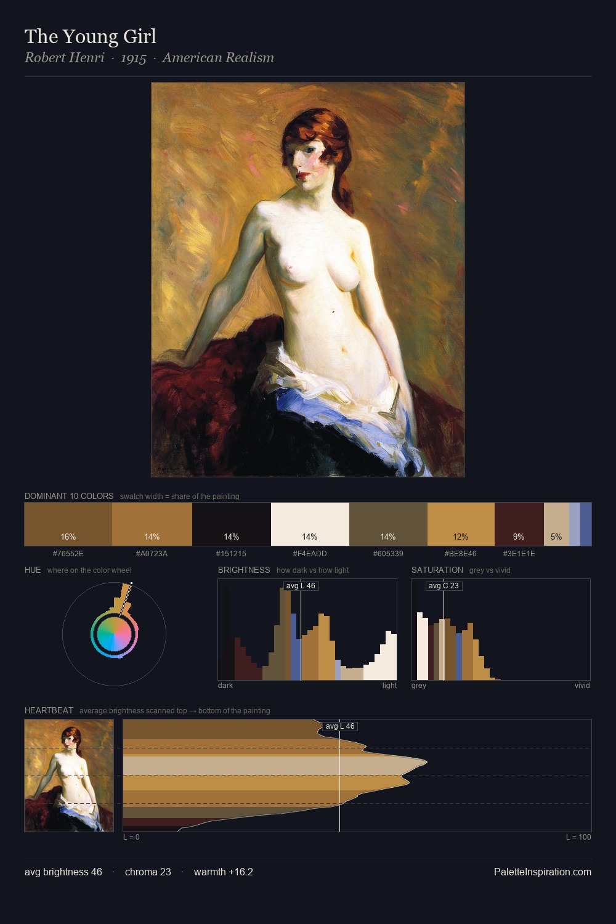Click the 'grey' axis label

pos(419,686)
